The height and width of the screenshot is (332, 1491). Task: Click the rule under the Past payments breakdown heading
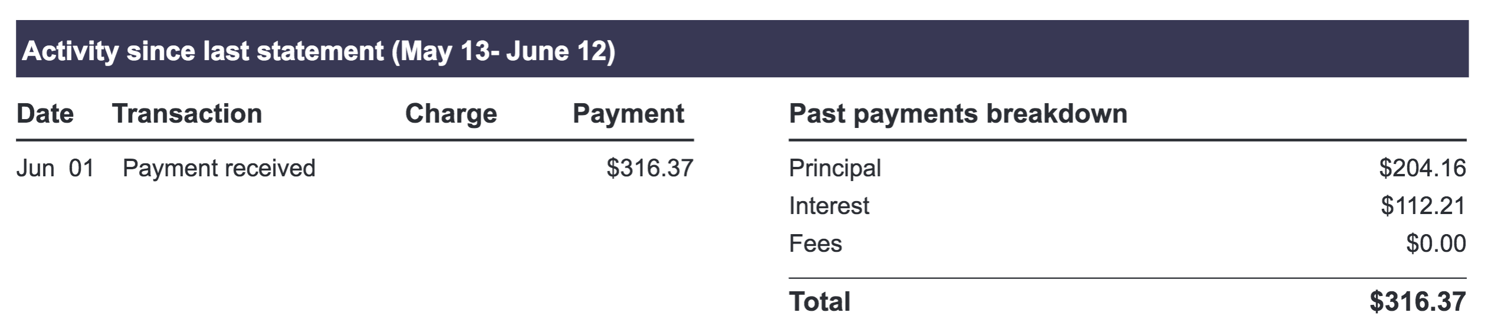[1127, 140]
